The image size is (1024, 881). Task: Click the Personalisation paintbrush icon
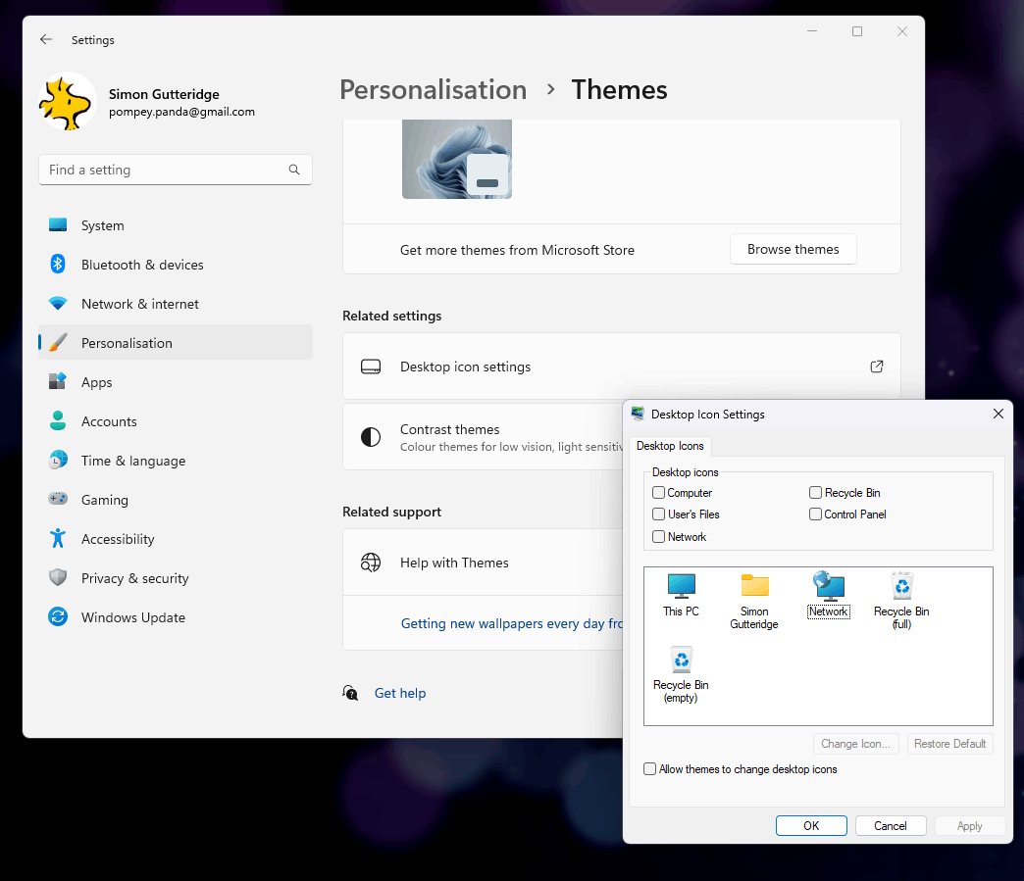pos(58,343)
